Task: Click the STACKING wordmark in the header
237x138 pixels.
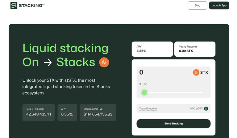Action: tap(31, 6)
